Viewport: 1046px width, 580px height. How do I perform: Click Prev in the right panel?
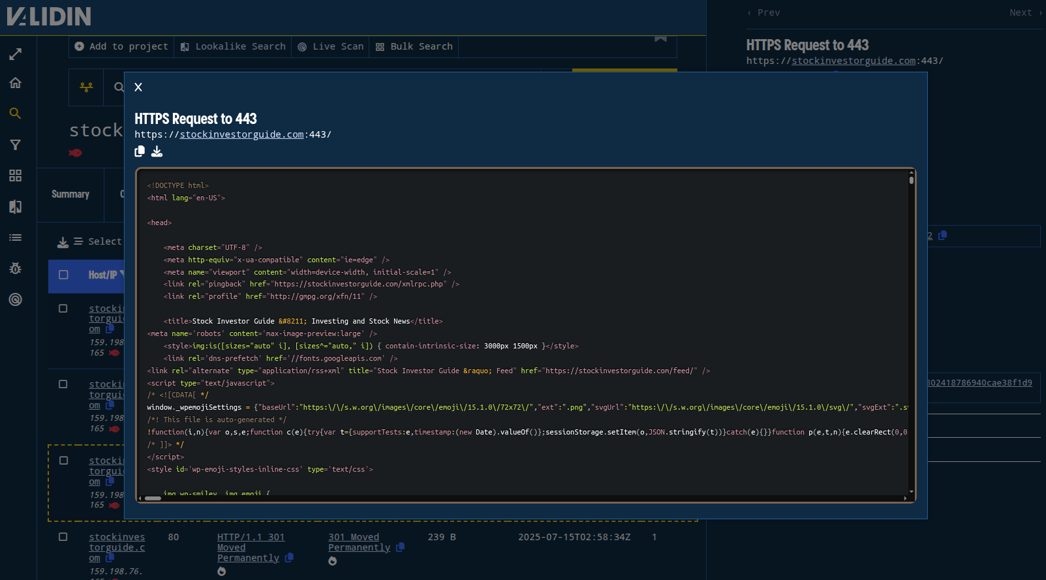(763, 12)
